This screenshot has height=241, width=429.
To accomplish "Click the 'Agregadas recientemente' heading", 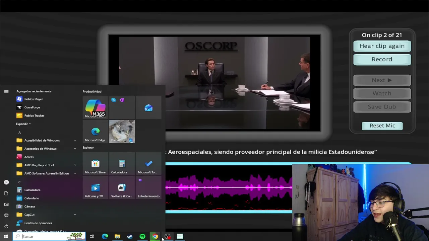I will click(x=34, y=91).
